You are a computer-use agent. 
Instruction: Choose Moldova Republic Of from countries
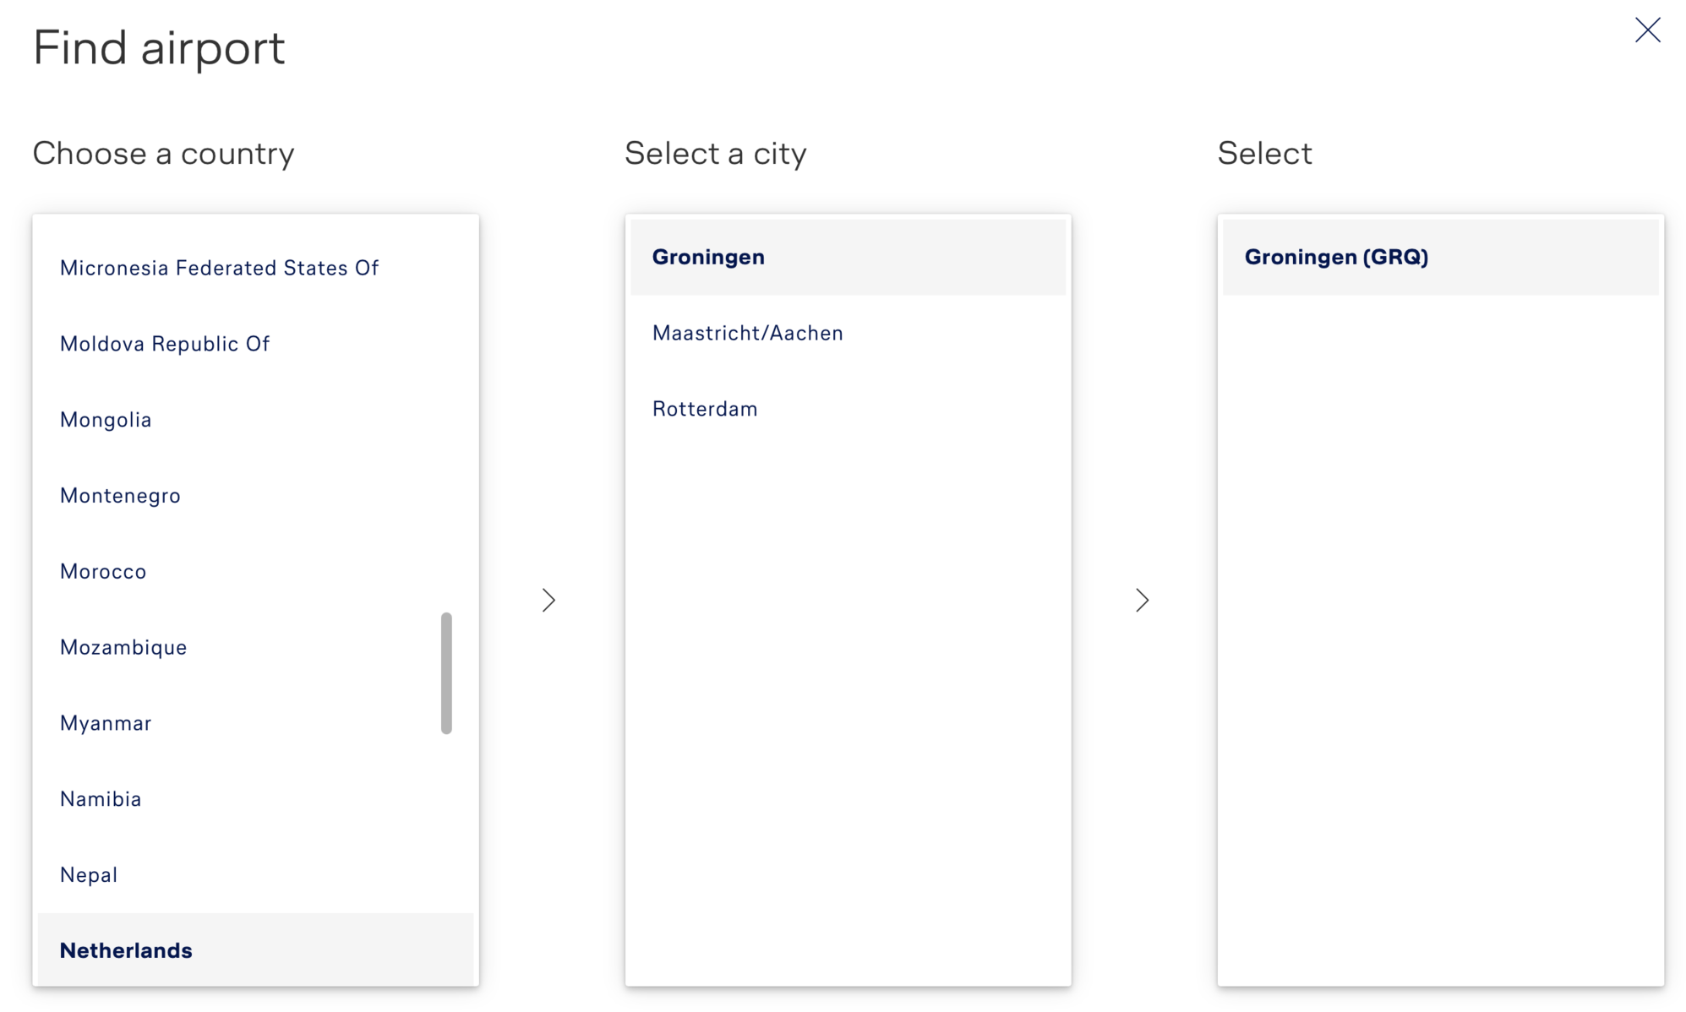point(255,344)
